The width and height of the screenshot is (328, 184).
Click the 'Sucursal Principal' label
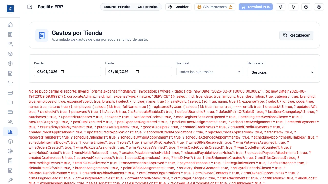pos(118,7)
